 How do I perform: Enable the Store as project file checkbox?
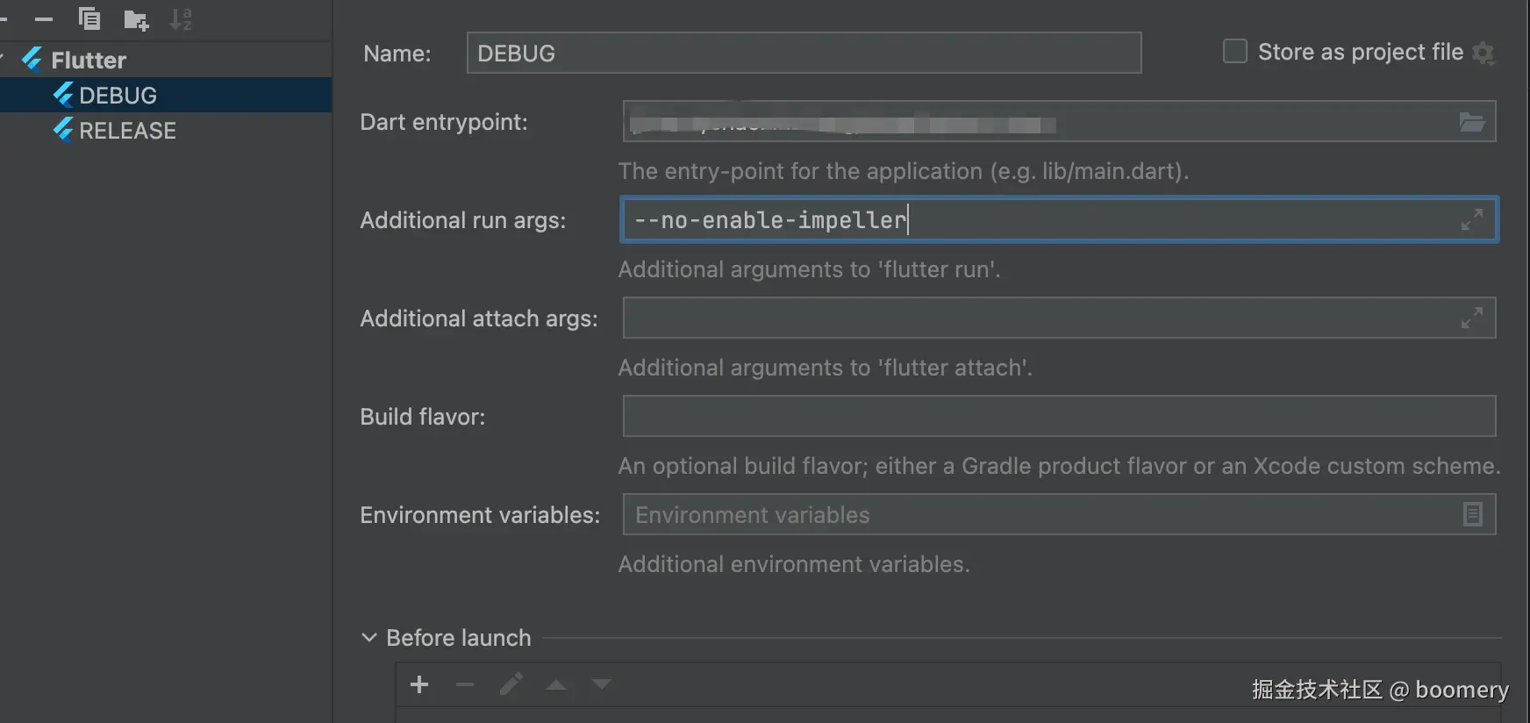pyautogui.click(x=1234, y=52)
